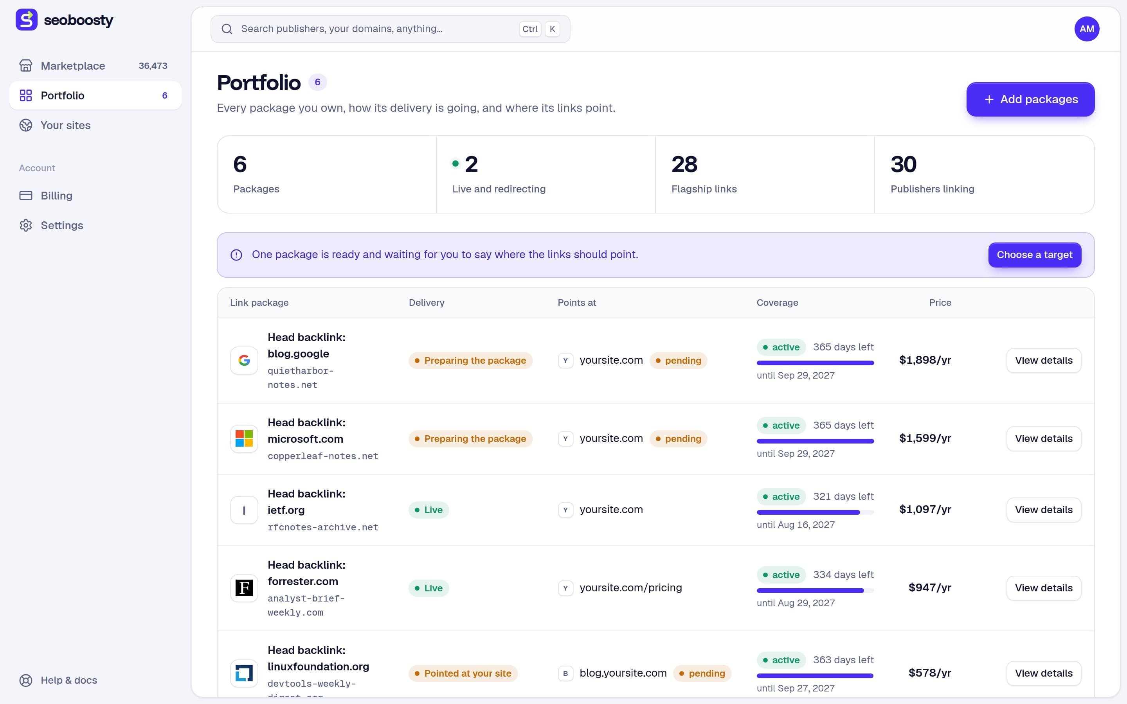
Task: Select Portfolio in the sidebar
Action: tap(95, 95)
